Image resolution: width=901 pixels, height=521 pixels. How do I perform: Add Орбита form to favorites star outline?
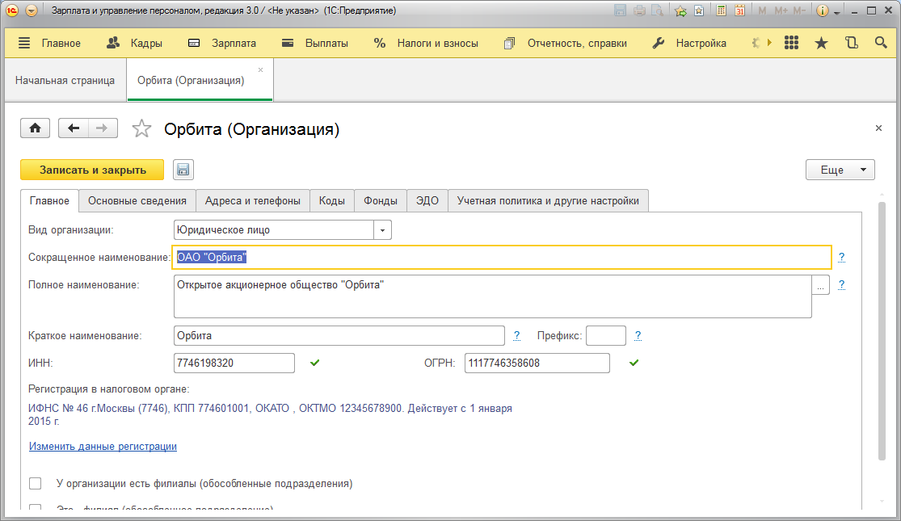pyautogui.click(x=141, y=128)
